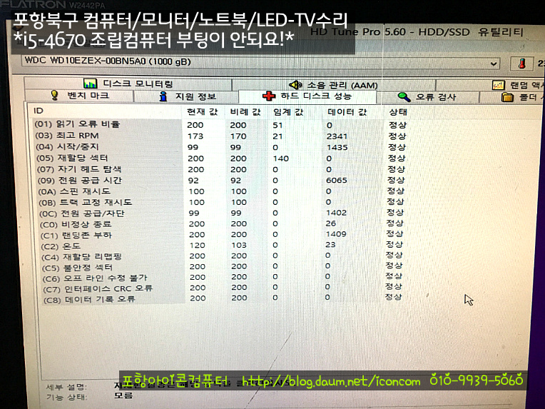Click the blue info icon

[163, 96]
